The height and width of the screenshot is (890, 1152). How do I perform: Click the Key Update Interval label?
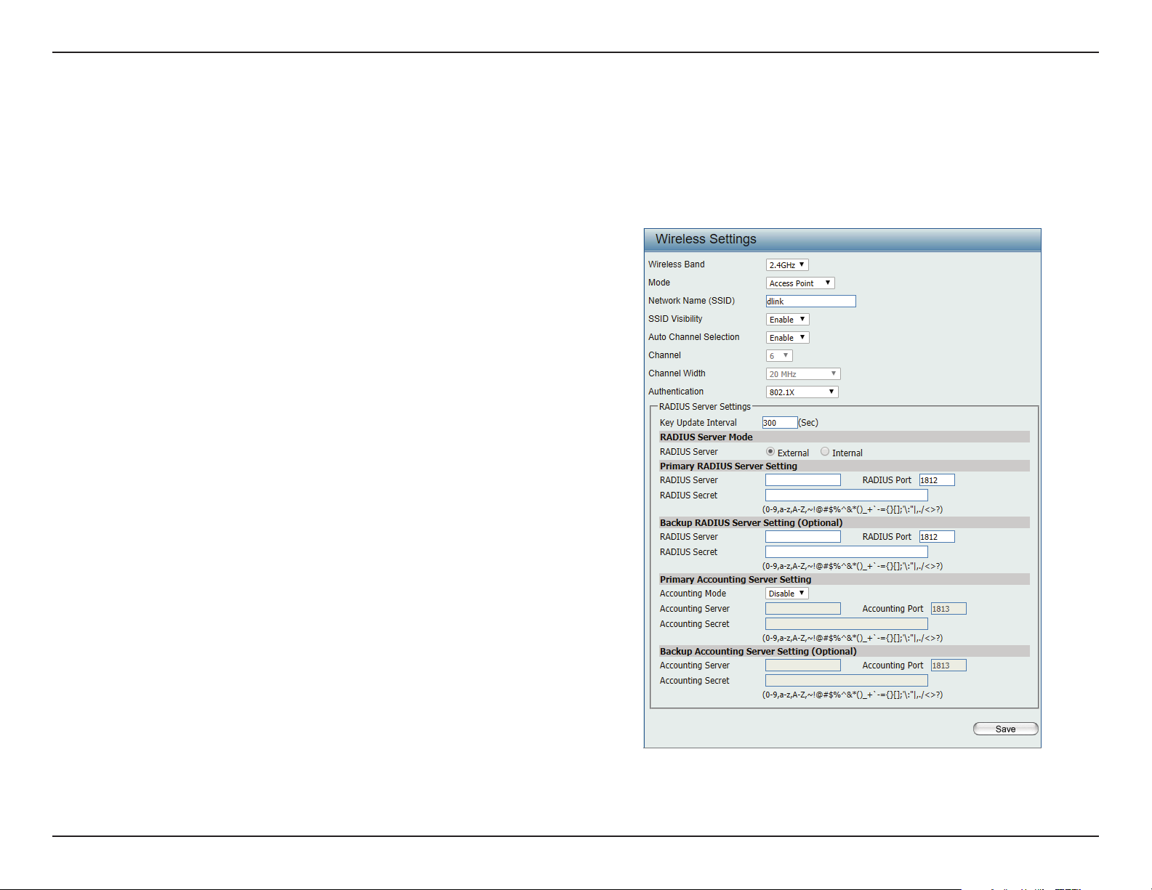tap(698, 423)
